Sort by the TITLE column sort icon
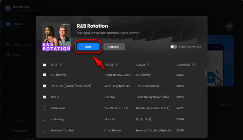Screen dimensions: 243x140 click(x=60, y=65)
